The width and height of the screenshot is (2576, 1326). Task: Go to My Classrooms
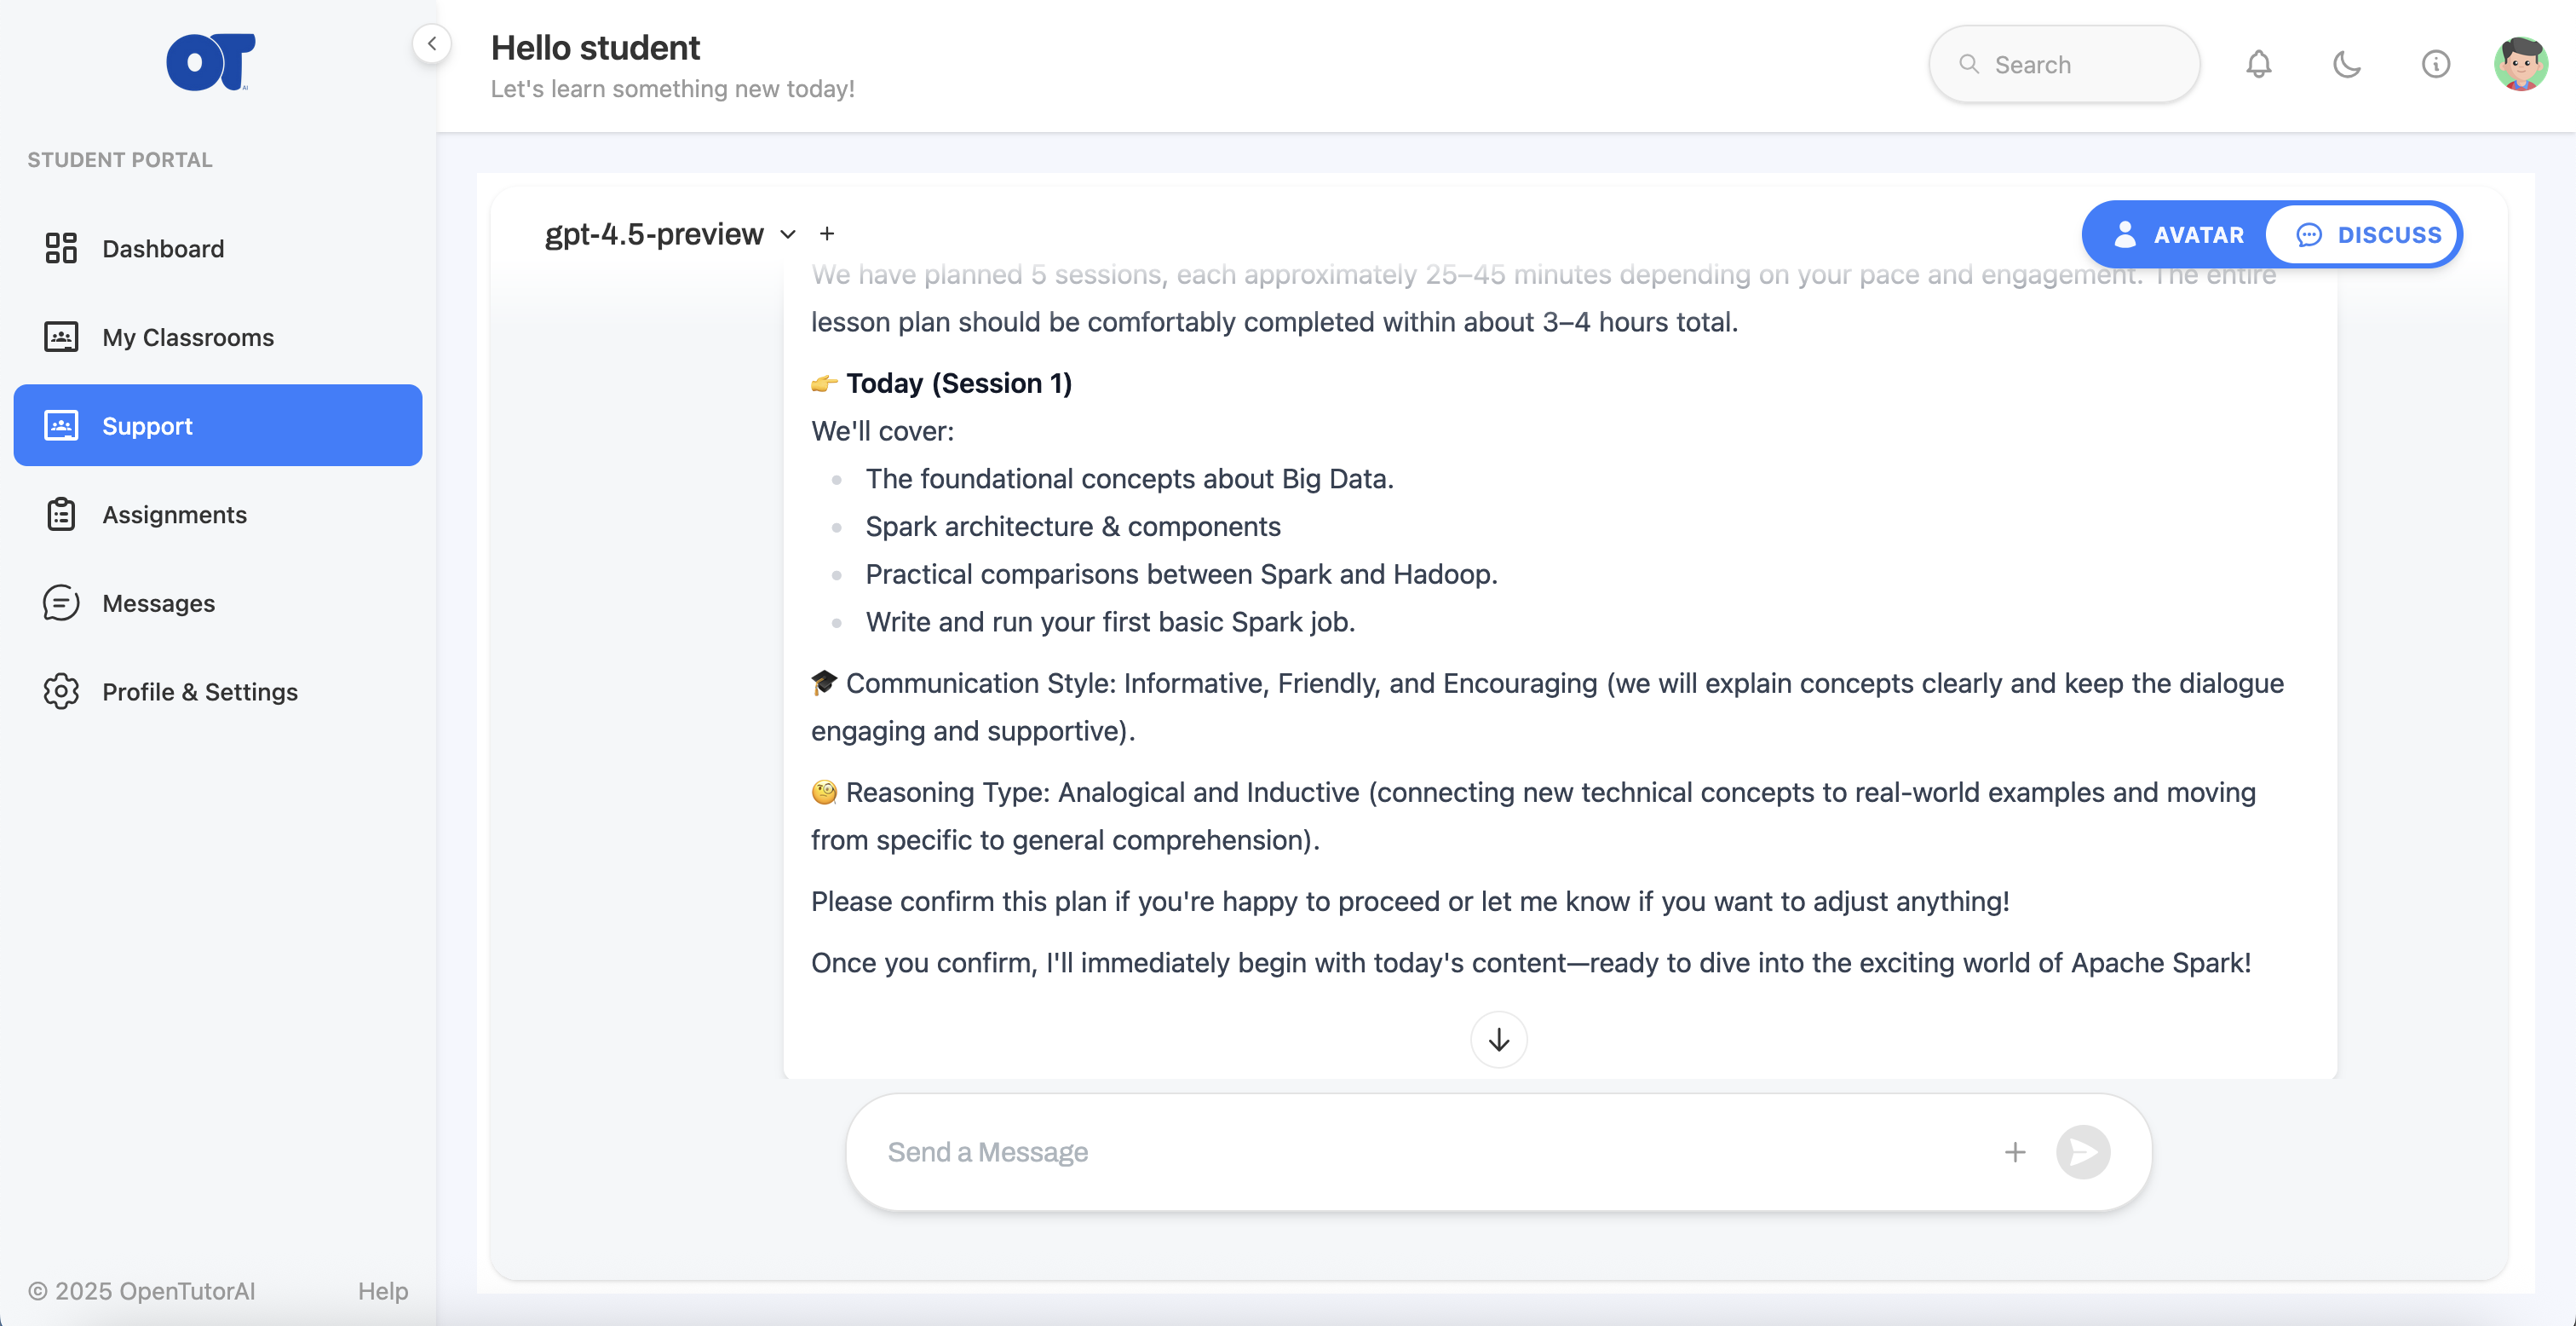coord(188,337)
